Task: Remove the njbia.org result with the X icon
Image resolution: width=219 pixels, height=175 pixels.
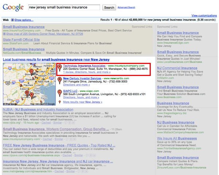Action: tap(73, 123)
